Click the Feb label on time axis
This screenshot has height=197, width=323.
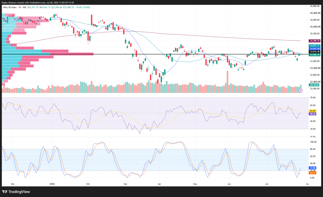(88, 184)
